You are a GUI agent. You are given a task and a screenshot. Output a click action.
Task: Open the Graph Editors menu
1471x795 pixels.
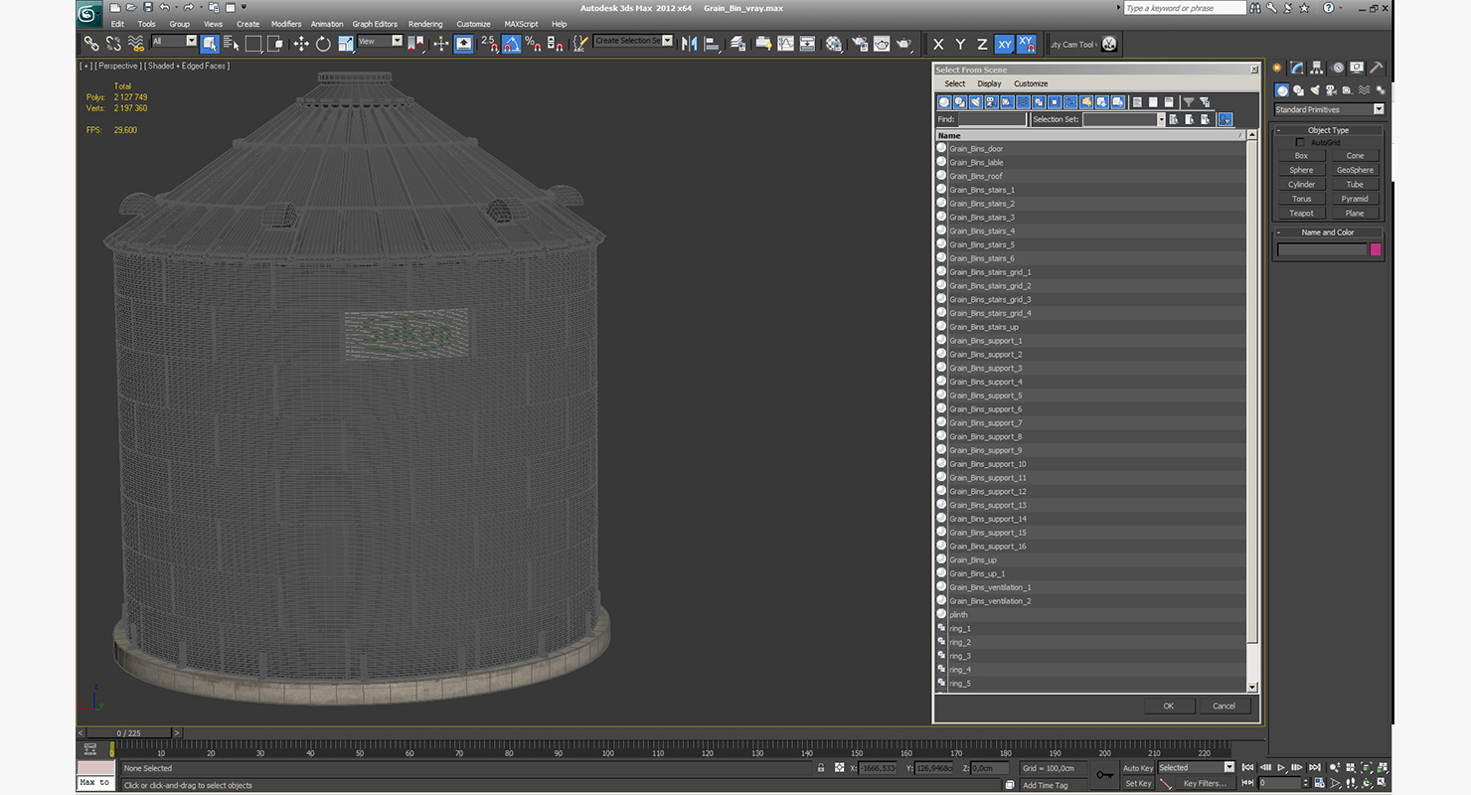(375, 24)
